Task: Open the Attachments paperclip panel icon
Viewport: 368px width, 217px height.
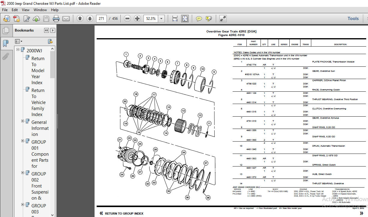Action: coord(6,56)
